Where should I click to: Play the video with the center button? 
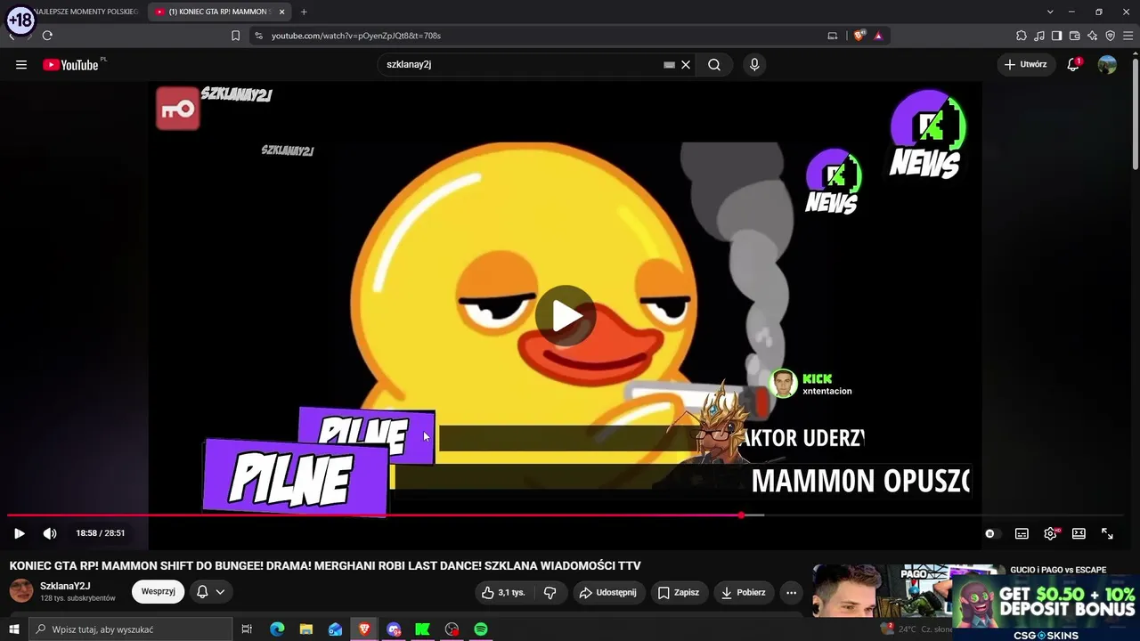(565, 315)
